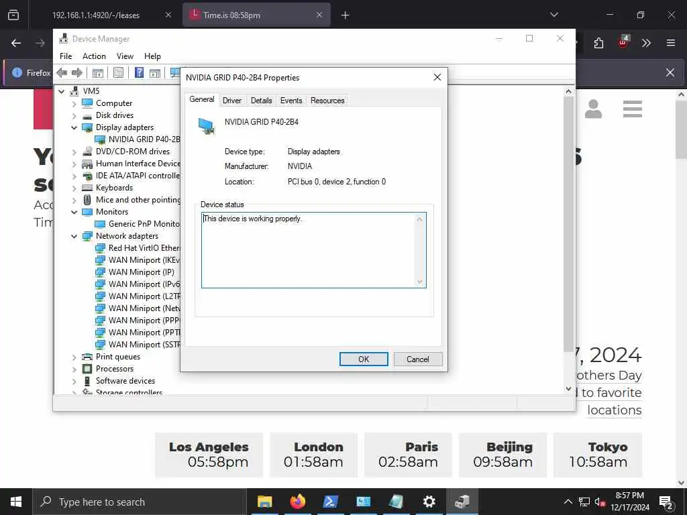Click the Properties toolbar icon in Device Manager

(x=118, y=72)
